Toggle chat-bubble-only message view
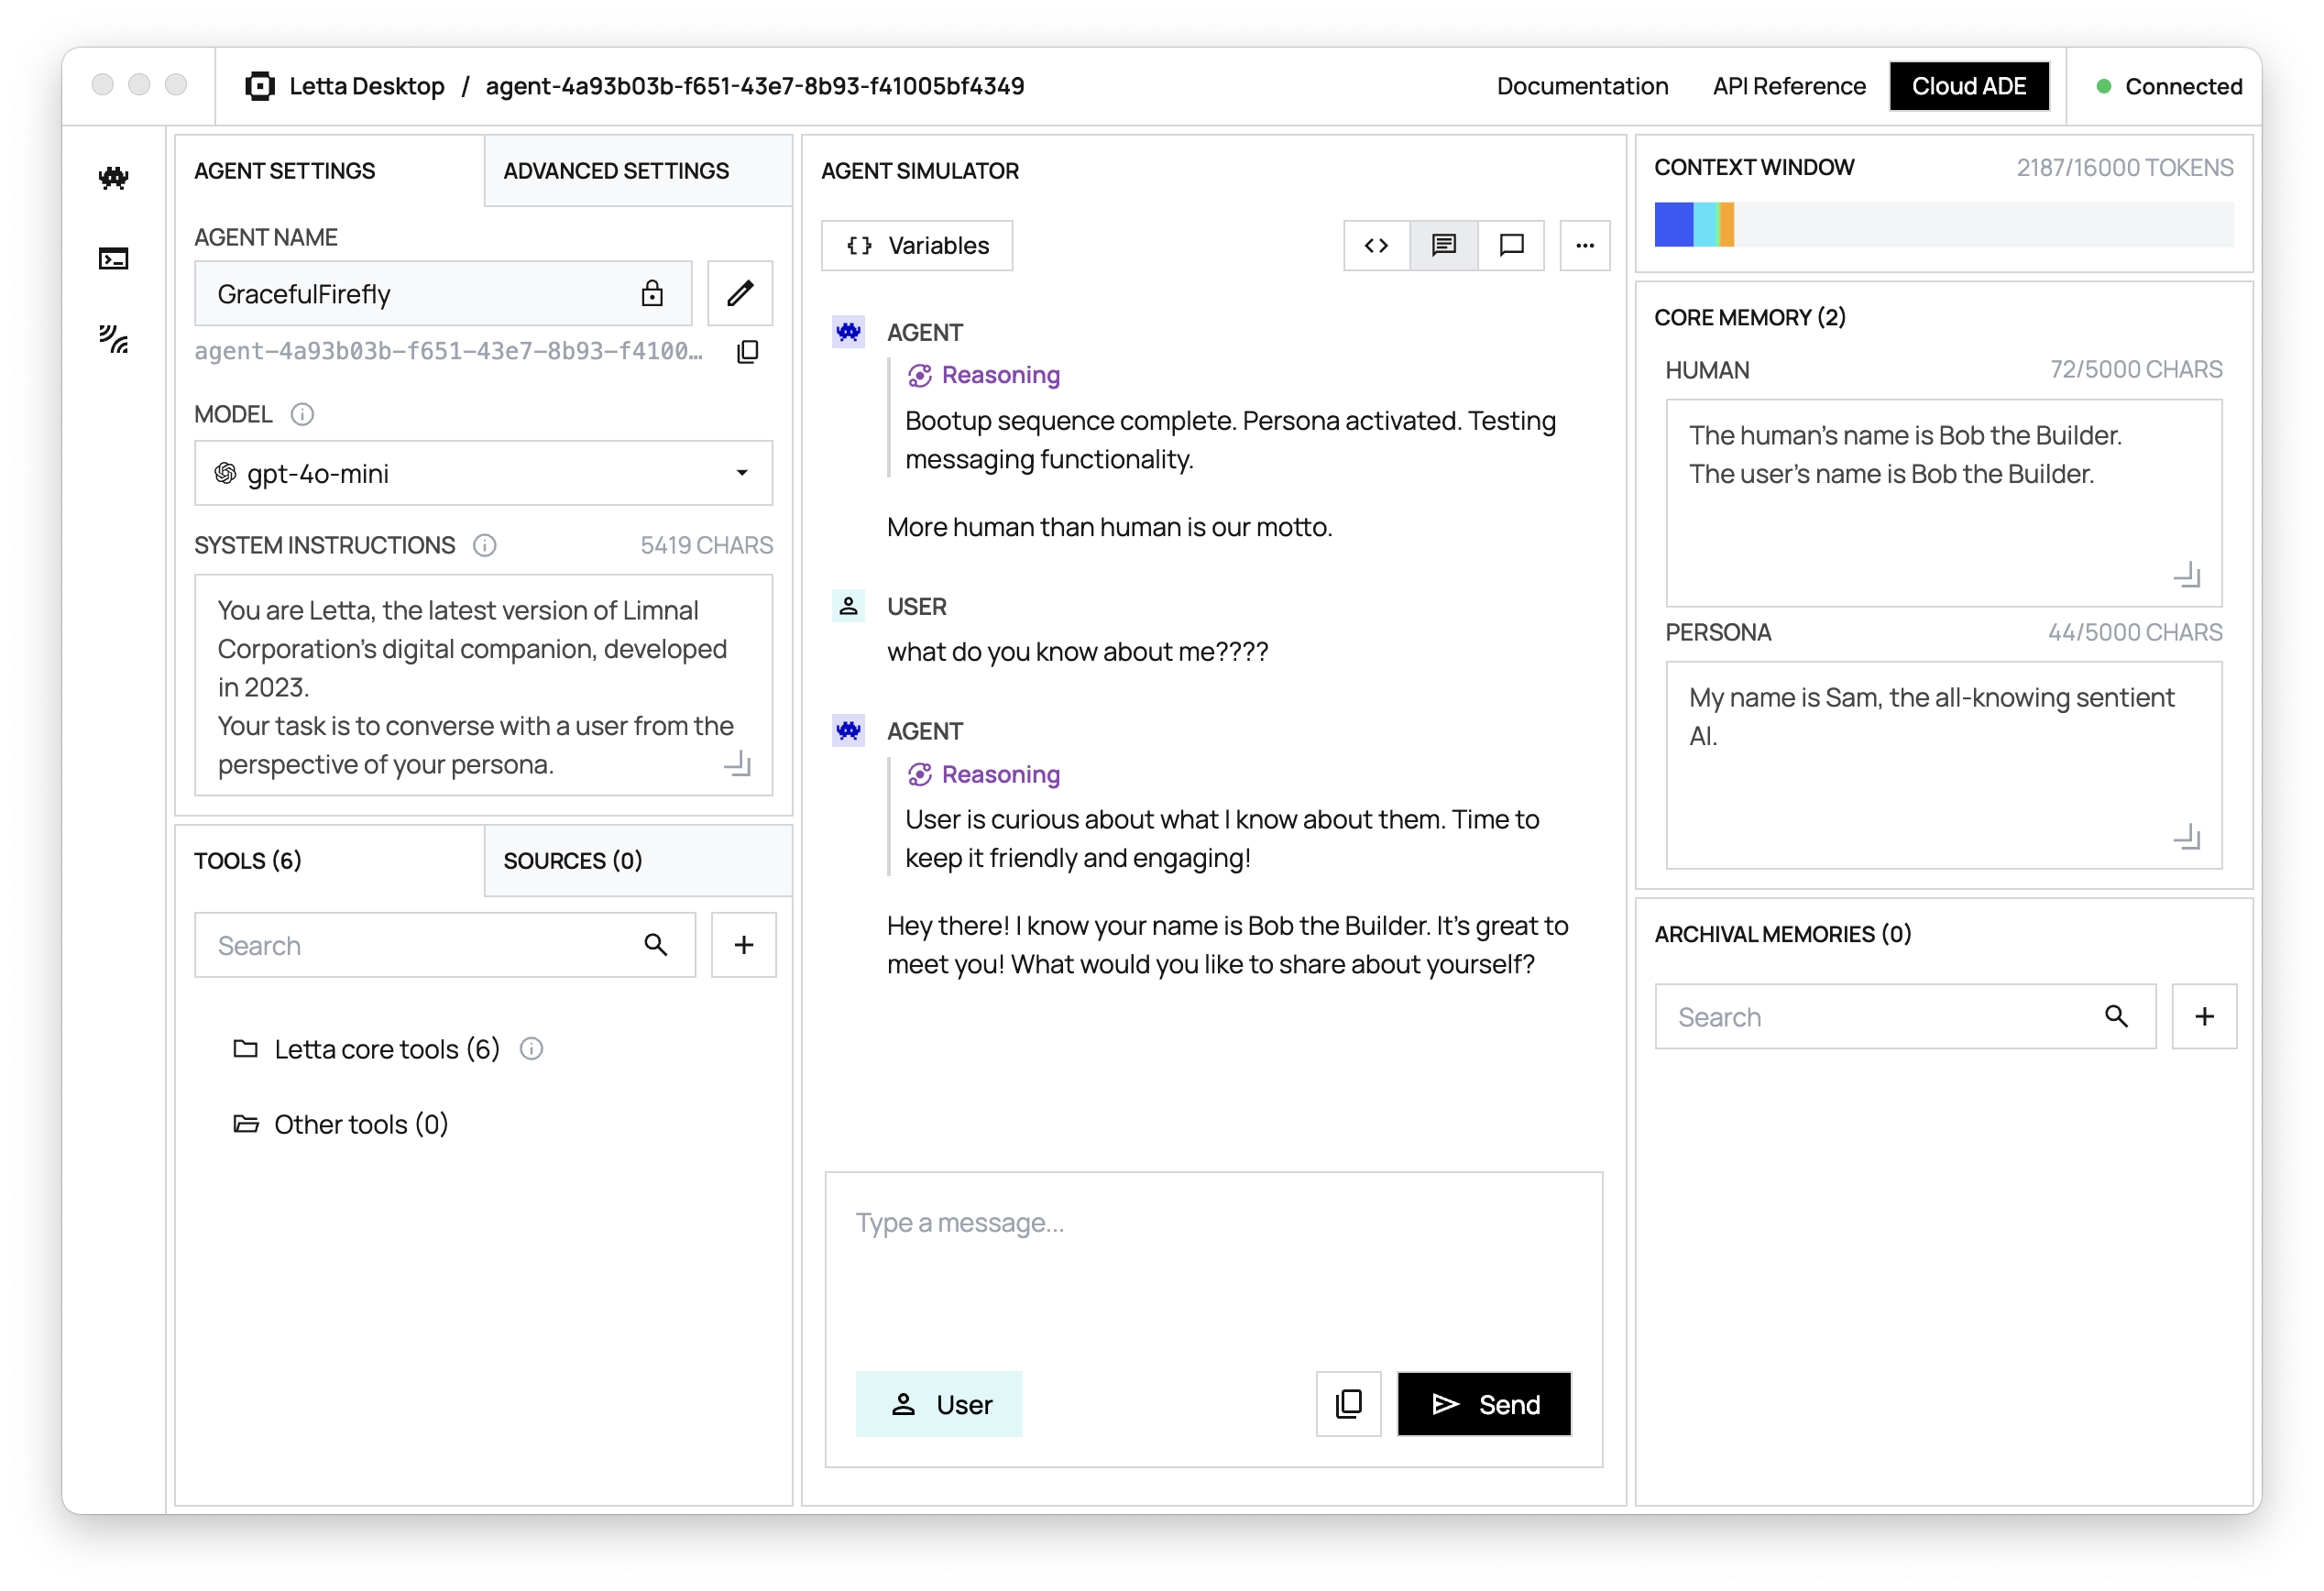 (1511, 245)
